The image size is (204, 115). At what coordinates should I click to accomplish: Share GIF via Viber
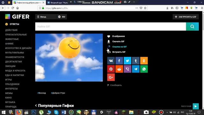(127, 69)
